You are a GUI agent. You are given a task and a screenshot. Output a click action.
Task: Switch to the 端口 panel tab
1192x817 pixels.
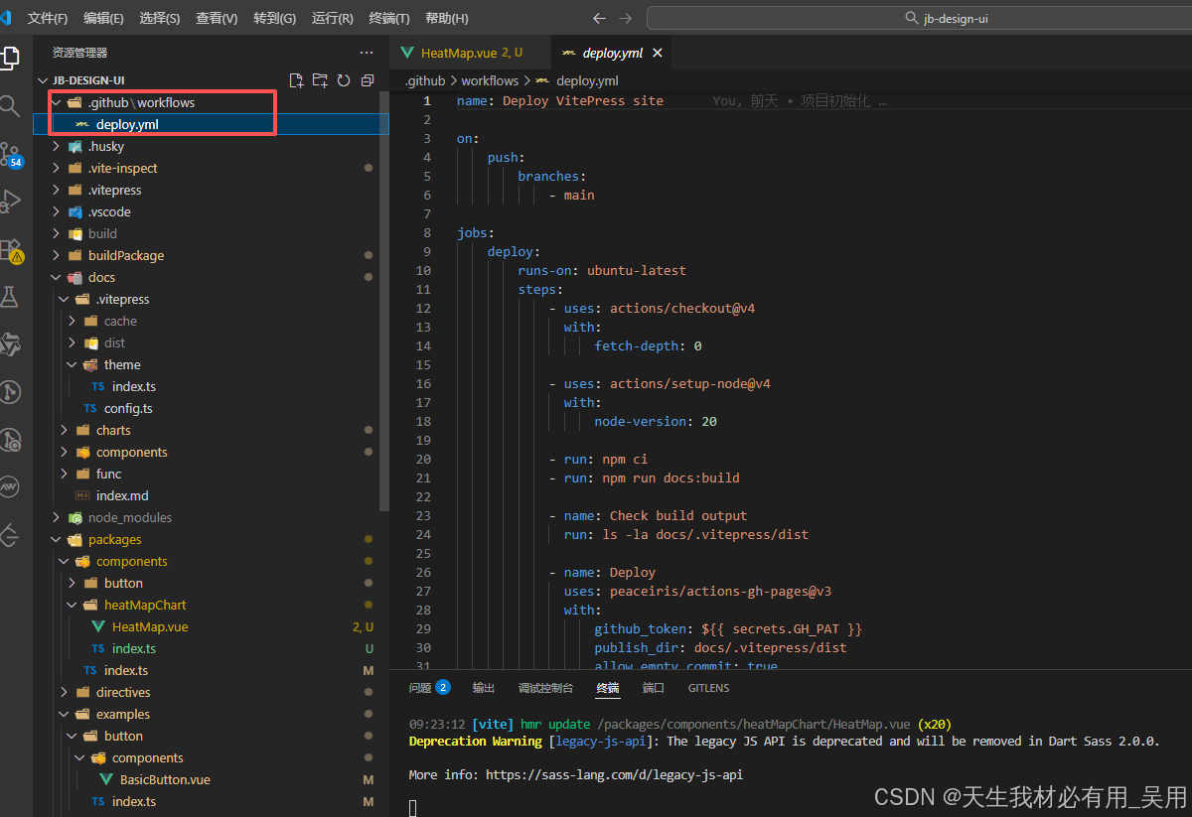tap(654, 687)
